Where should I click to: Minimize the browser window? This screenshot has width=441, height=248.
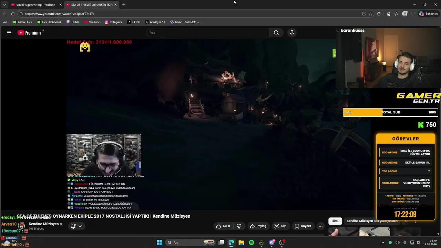pyautogui.click(x=414, y=4)
